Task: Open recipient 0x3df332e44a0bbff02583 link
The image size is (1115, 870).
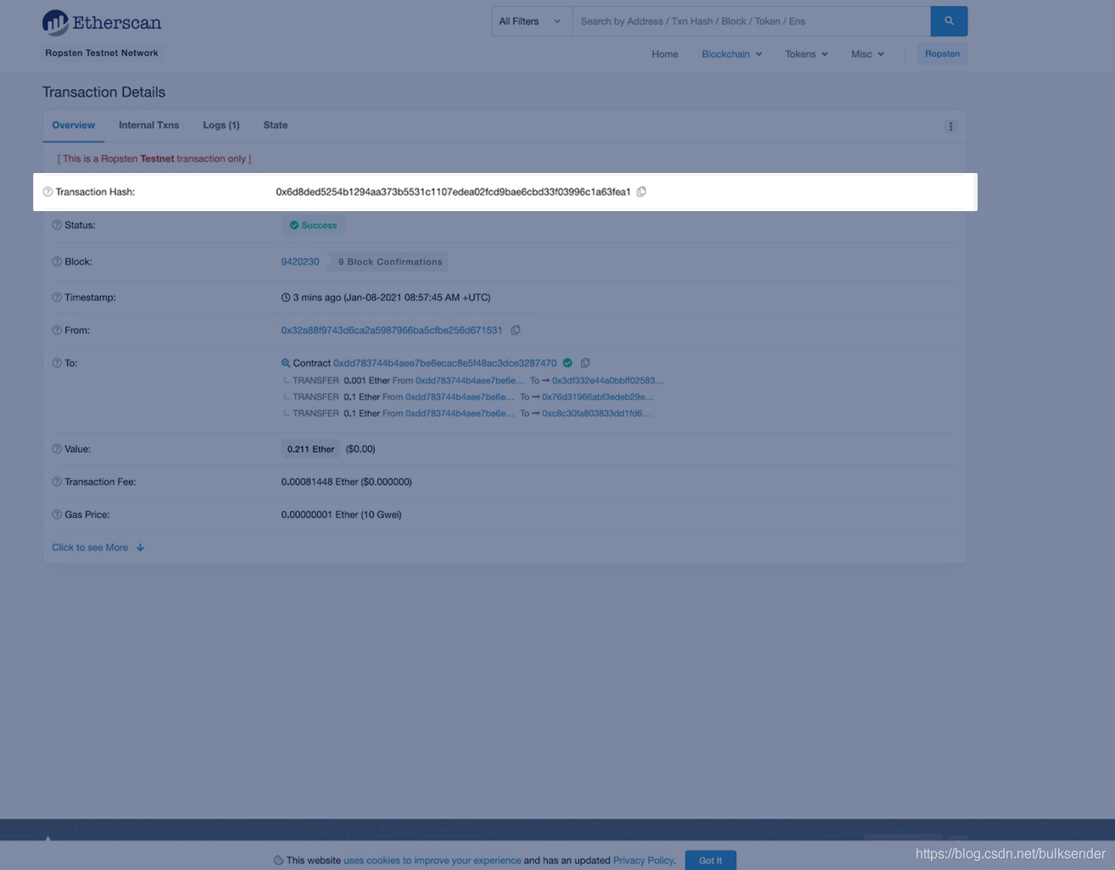Action: click(607, 381)
